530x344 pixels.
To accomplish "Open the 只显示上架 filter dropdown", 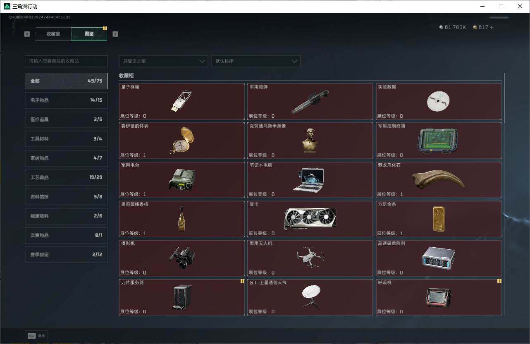I will click(x=163, y=61).
